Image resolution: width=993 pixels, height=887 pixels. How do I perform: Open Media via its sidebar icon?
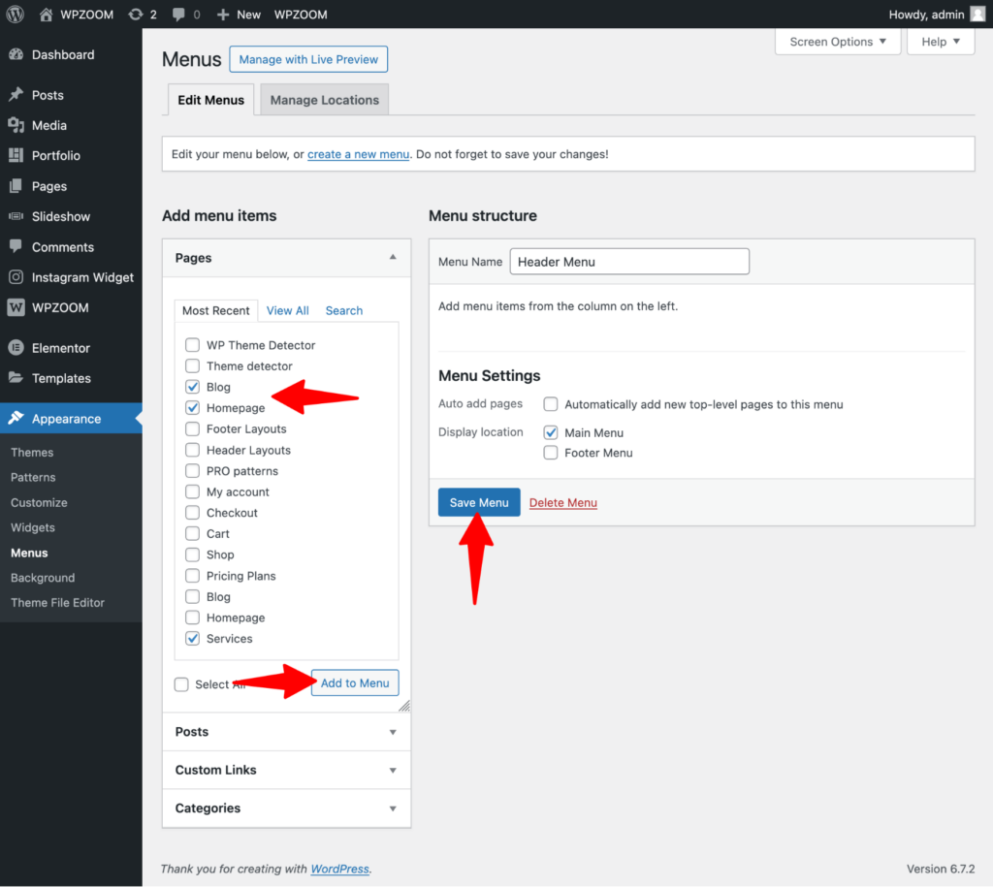pyautogui.click(x=16, y=125)
